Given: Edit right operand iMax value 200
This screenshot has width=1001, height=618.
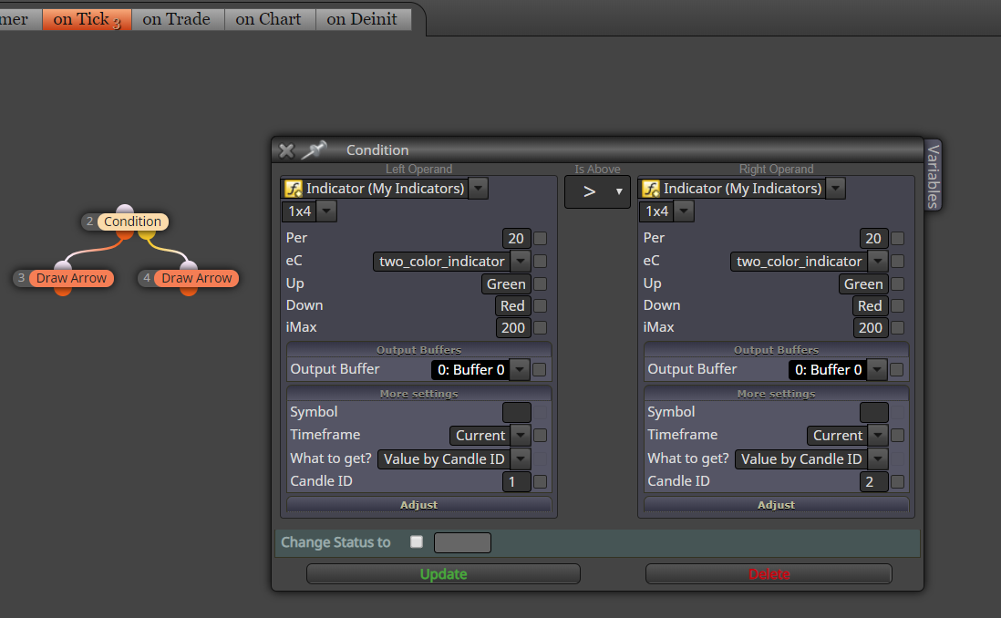Looking at the screenshot, I should [x=870, y=328].
